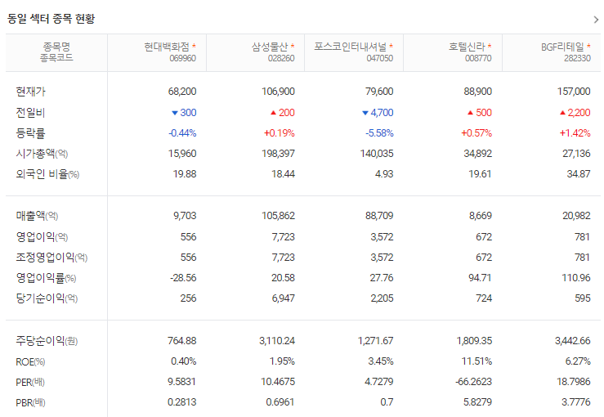
Task: Click the red up arrow next to 2,200
Action: pos(562,113)
